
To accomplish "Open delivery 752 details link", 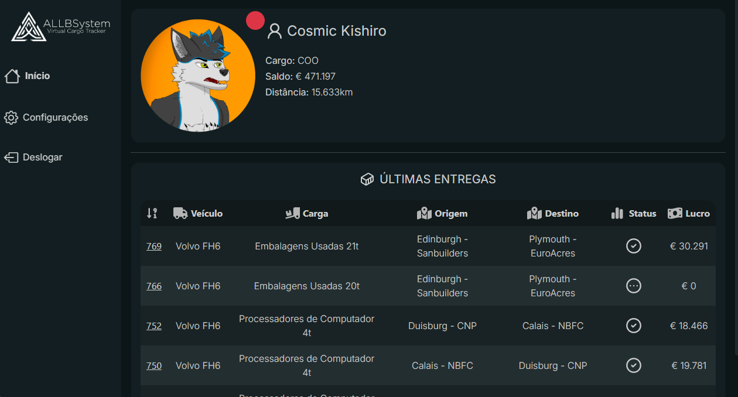I will click(x=154, y=326).
